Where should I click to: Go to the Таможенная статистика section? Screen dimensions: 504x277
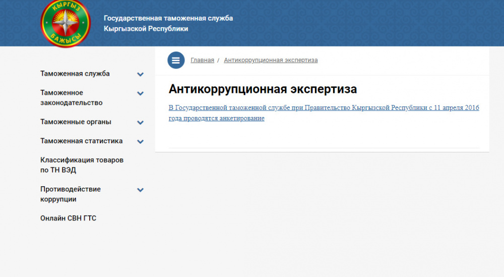[x=81, y=141]
